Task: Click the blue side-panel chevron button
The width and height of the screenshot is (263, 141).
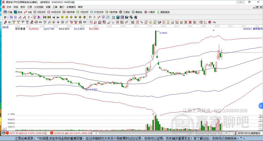Action: click(261, 106)
